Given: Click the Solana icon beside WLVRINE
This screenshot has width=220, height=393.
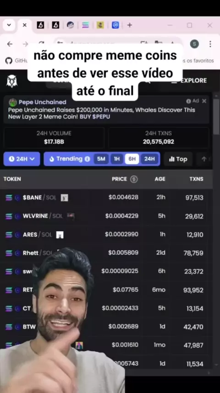Looking at the screenshot, I should 9,216.
